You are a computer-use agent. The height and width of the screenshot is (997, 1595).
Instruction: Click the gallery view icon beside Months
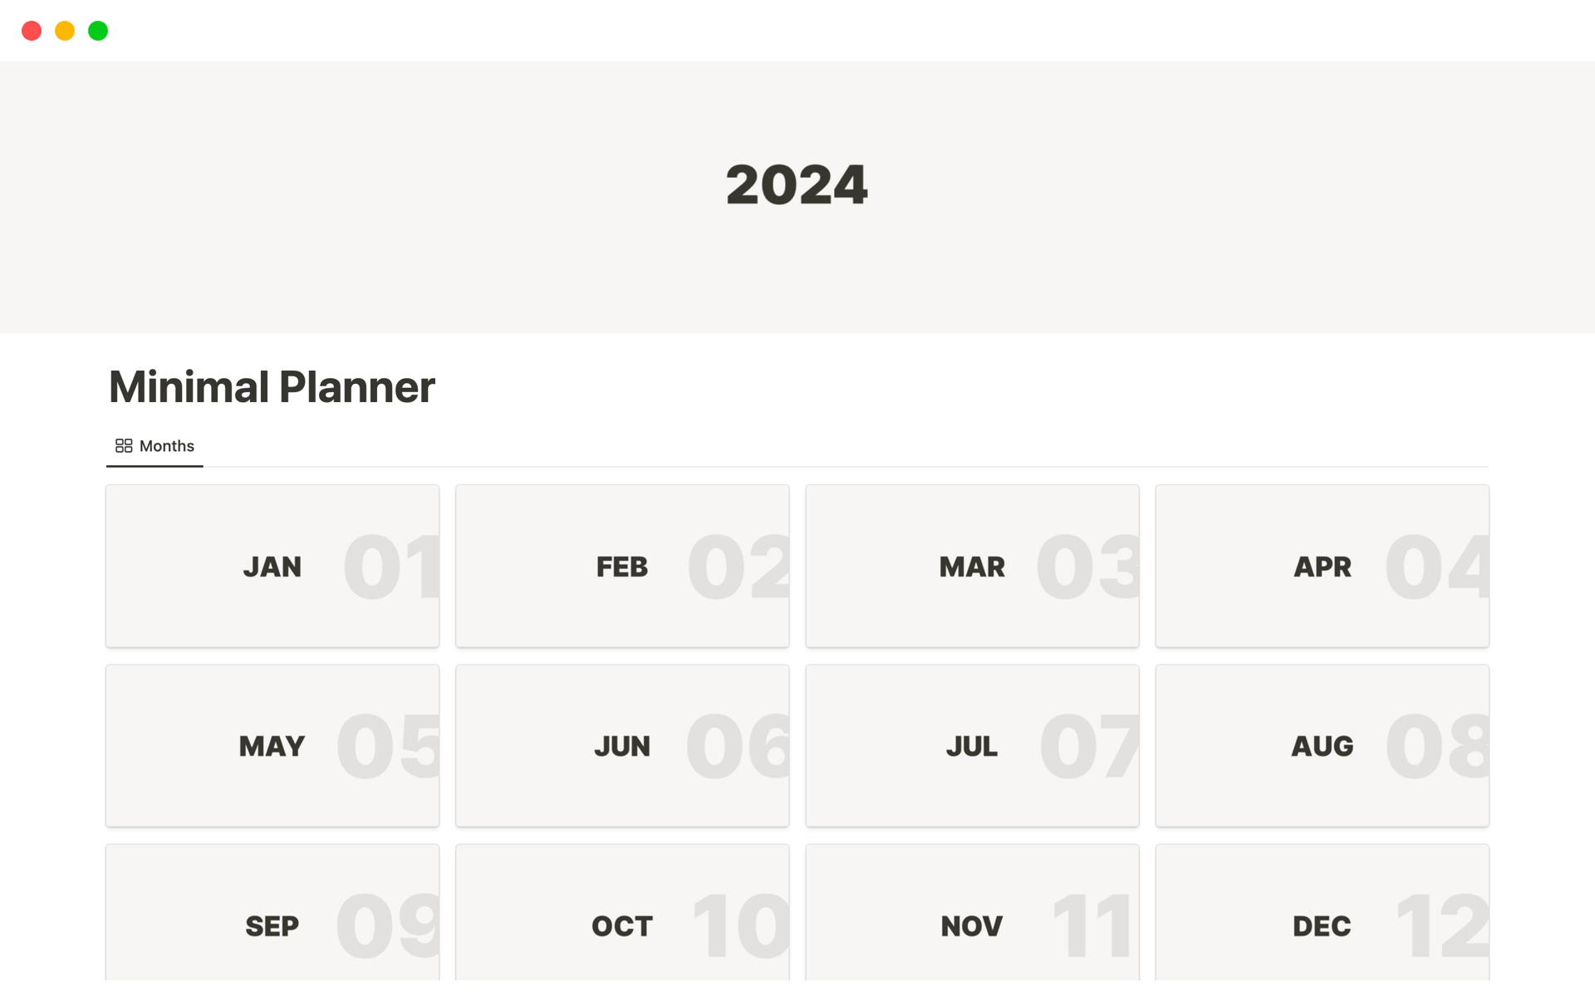124,446
